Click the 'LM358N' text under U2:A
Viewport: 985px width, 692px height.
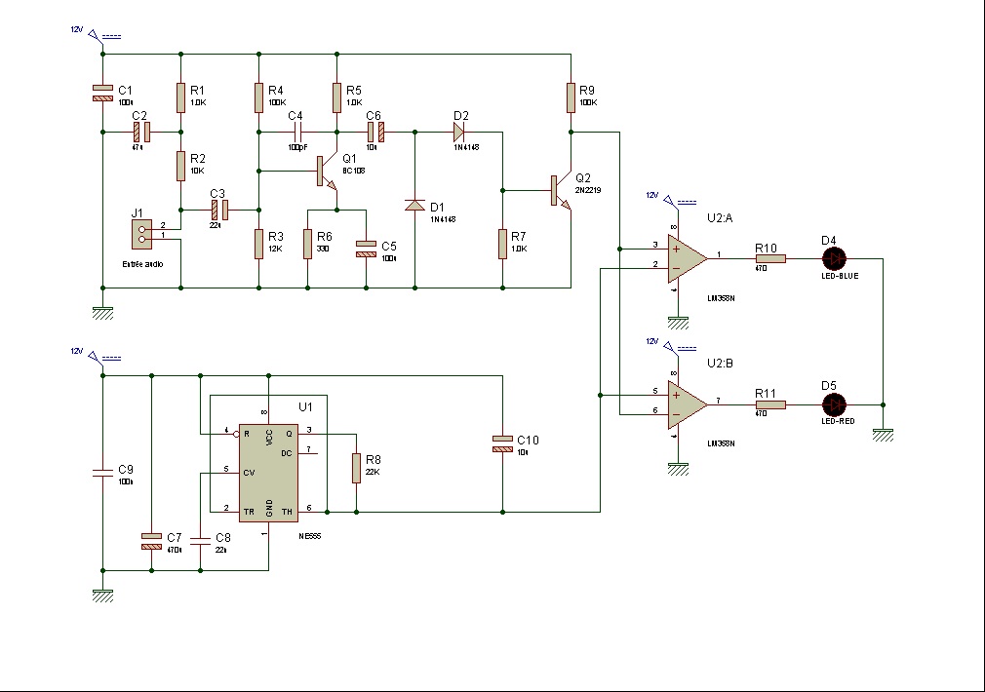pos(721,298)
